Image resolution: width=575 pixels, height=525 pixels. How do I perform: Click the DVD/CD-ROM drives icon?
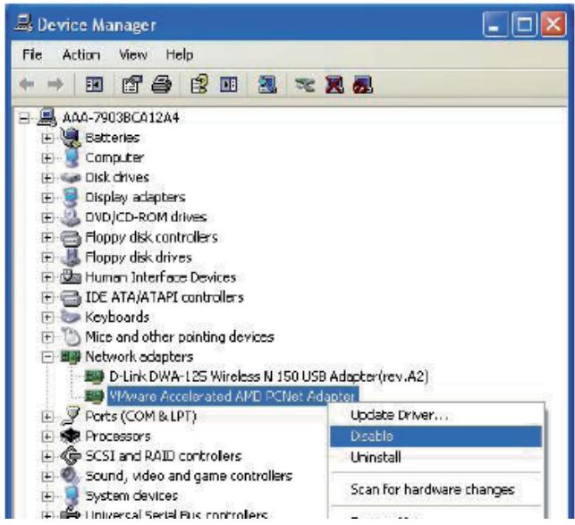[71, 217]
